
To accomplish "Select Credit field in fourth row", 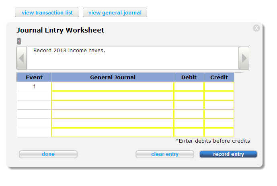I will pyautogui.click(x=219, y=114).
